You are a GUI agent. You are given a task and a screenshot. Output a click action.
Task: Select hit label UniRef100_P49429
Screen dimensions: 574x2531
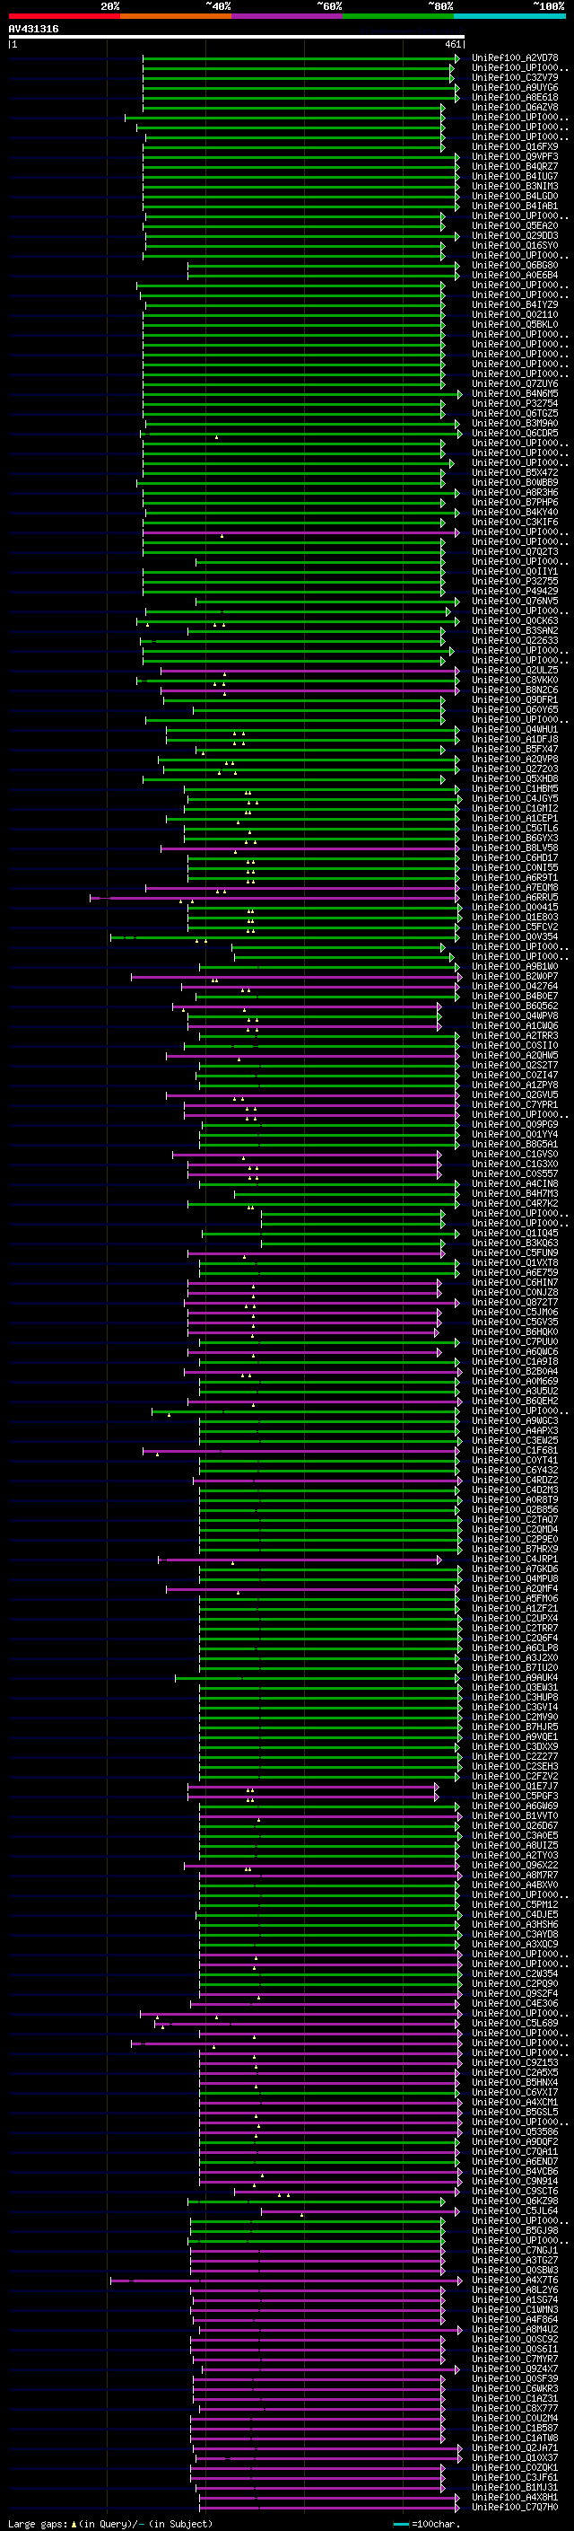(515, 592)
